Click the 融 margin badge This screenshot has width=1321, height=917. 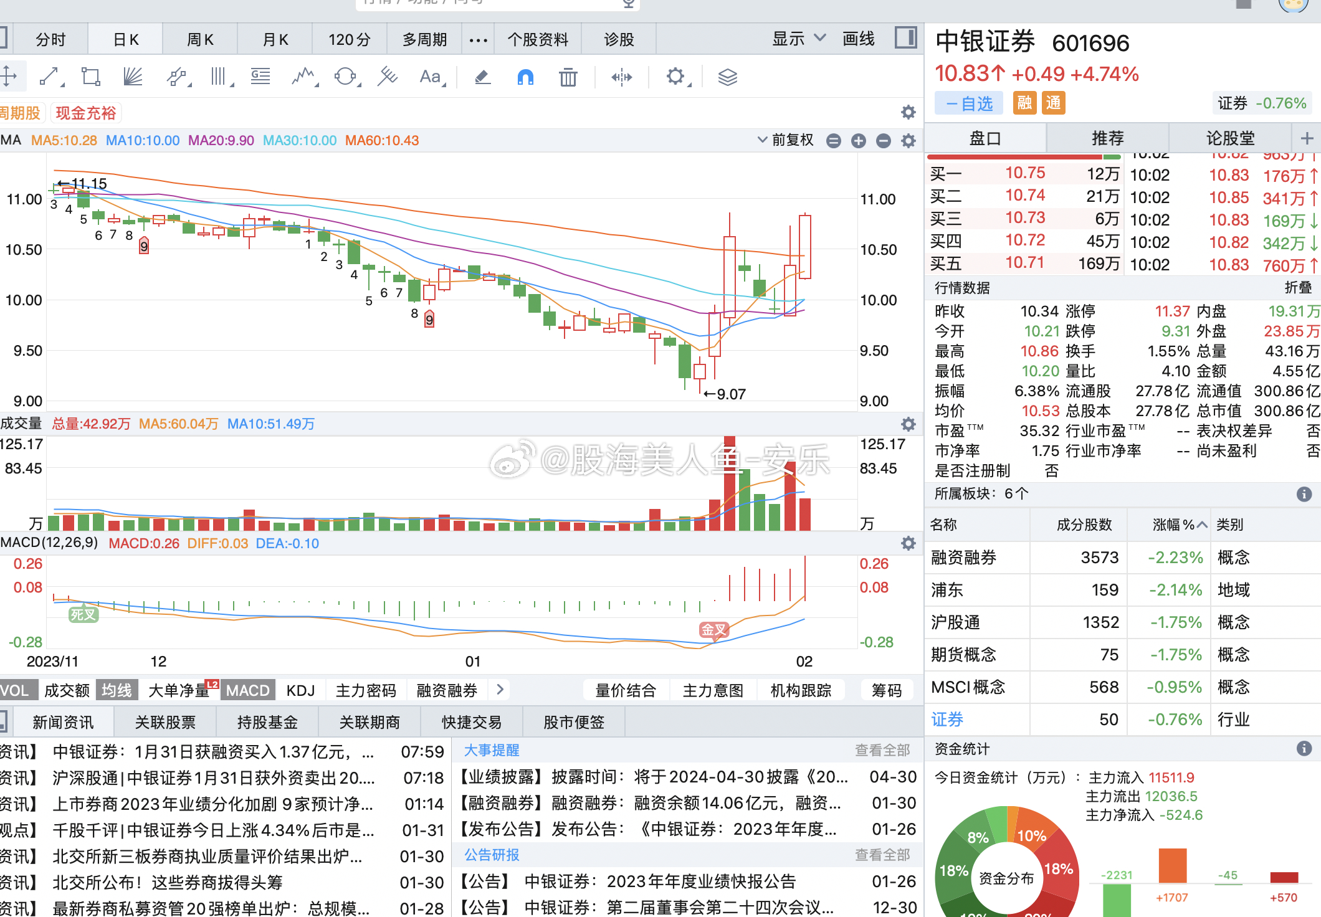[1024, 103]
